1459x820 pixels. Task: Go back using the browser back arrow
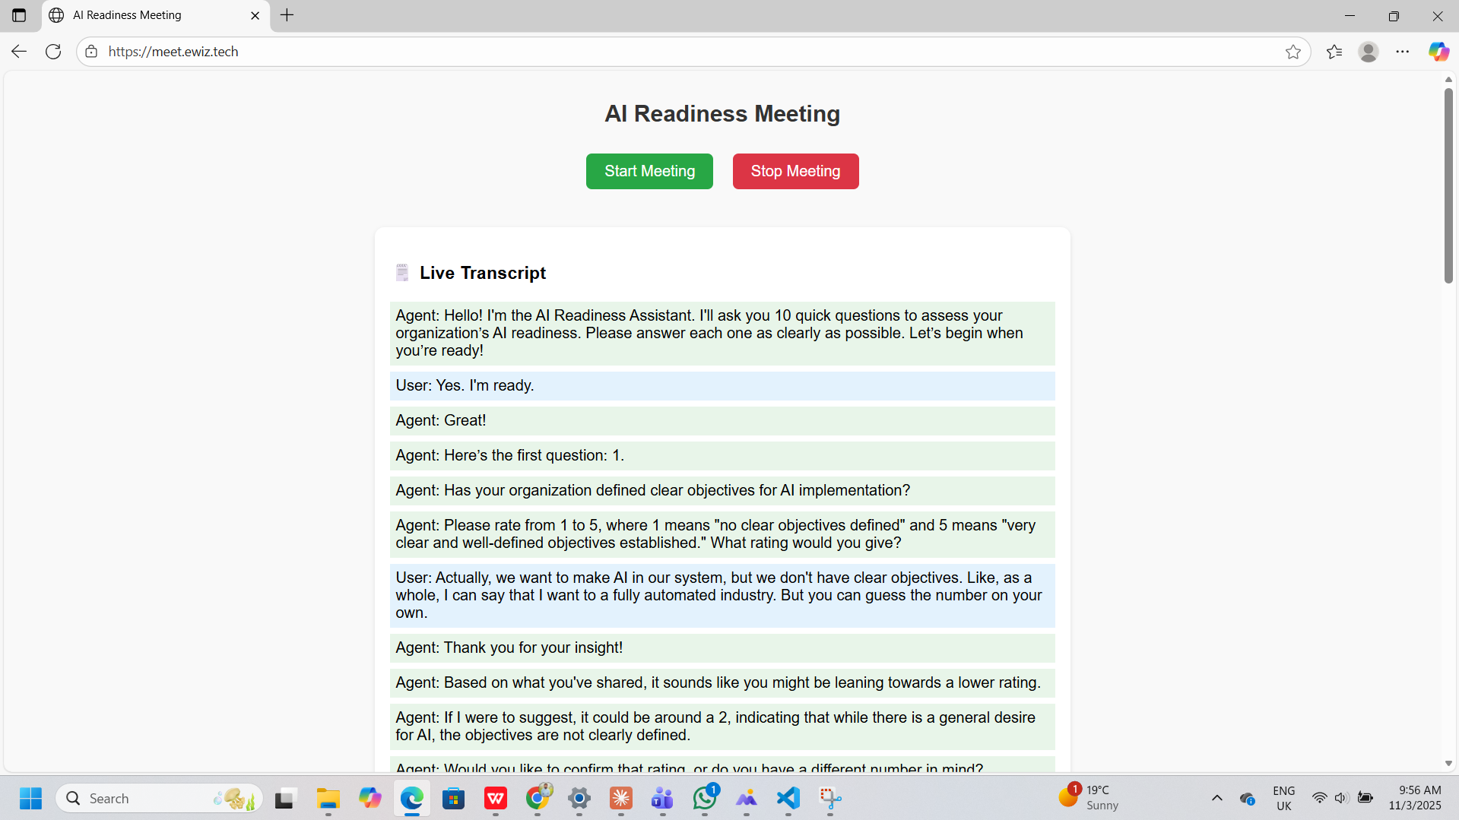(x=19, y=52)
